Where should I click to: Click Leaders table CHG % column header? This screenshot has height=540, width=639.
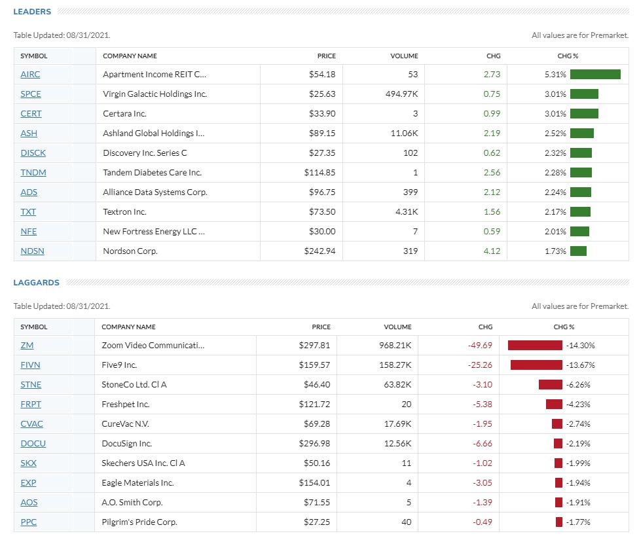click(x=568, y=56)
